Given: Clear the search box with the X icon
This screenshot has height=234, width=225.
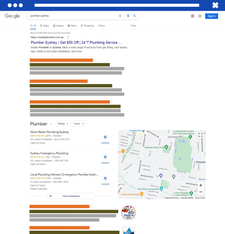Looking at the screenshot, I should coord(120,16).
